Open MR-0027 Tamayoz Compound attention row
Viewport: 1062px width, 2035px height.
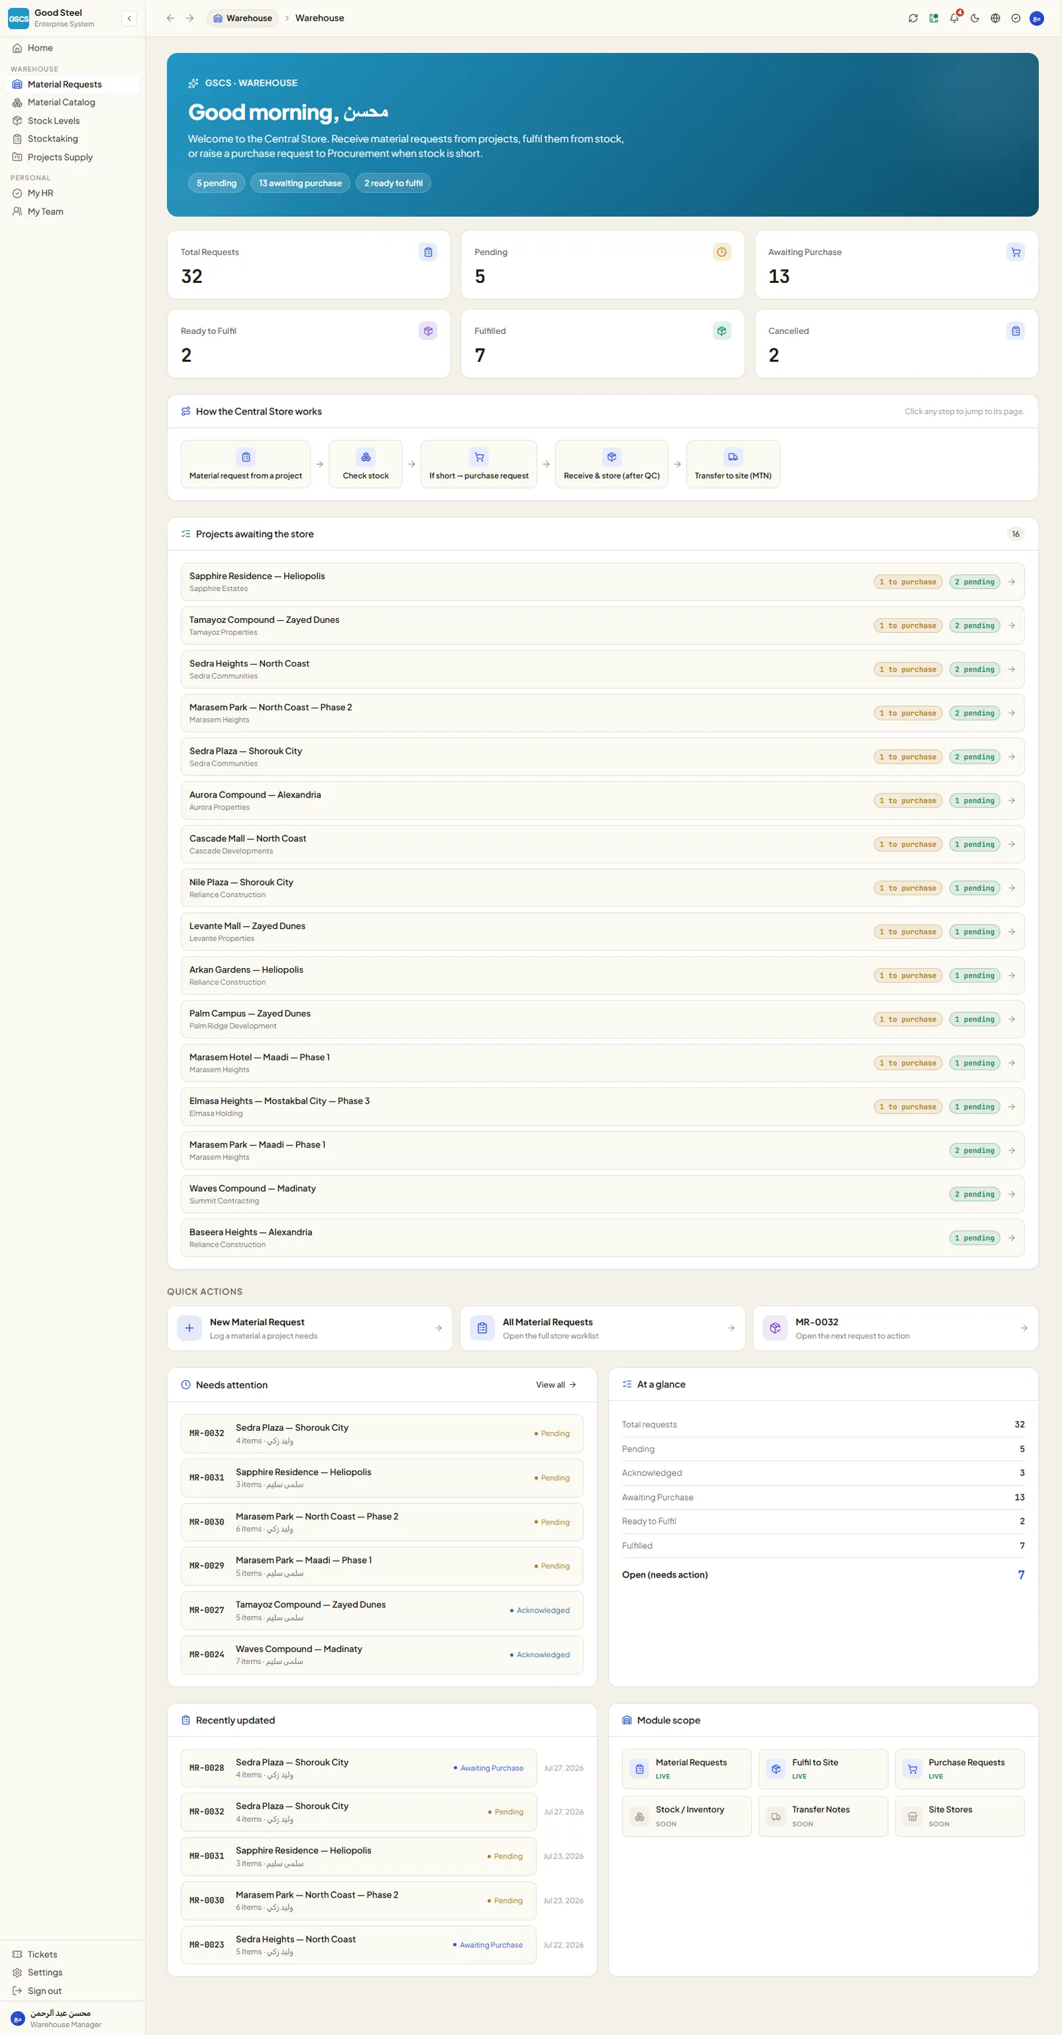coord(382,1610)
